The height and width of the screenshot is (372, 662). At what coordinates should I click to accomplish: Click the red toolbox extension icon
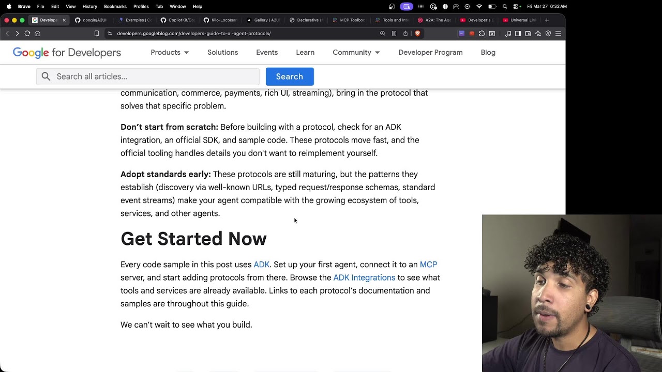tap(472, 34)
